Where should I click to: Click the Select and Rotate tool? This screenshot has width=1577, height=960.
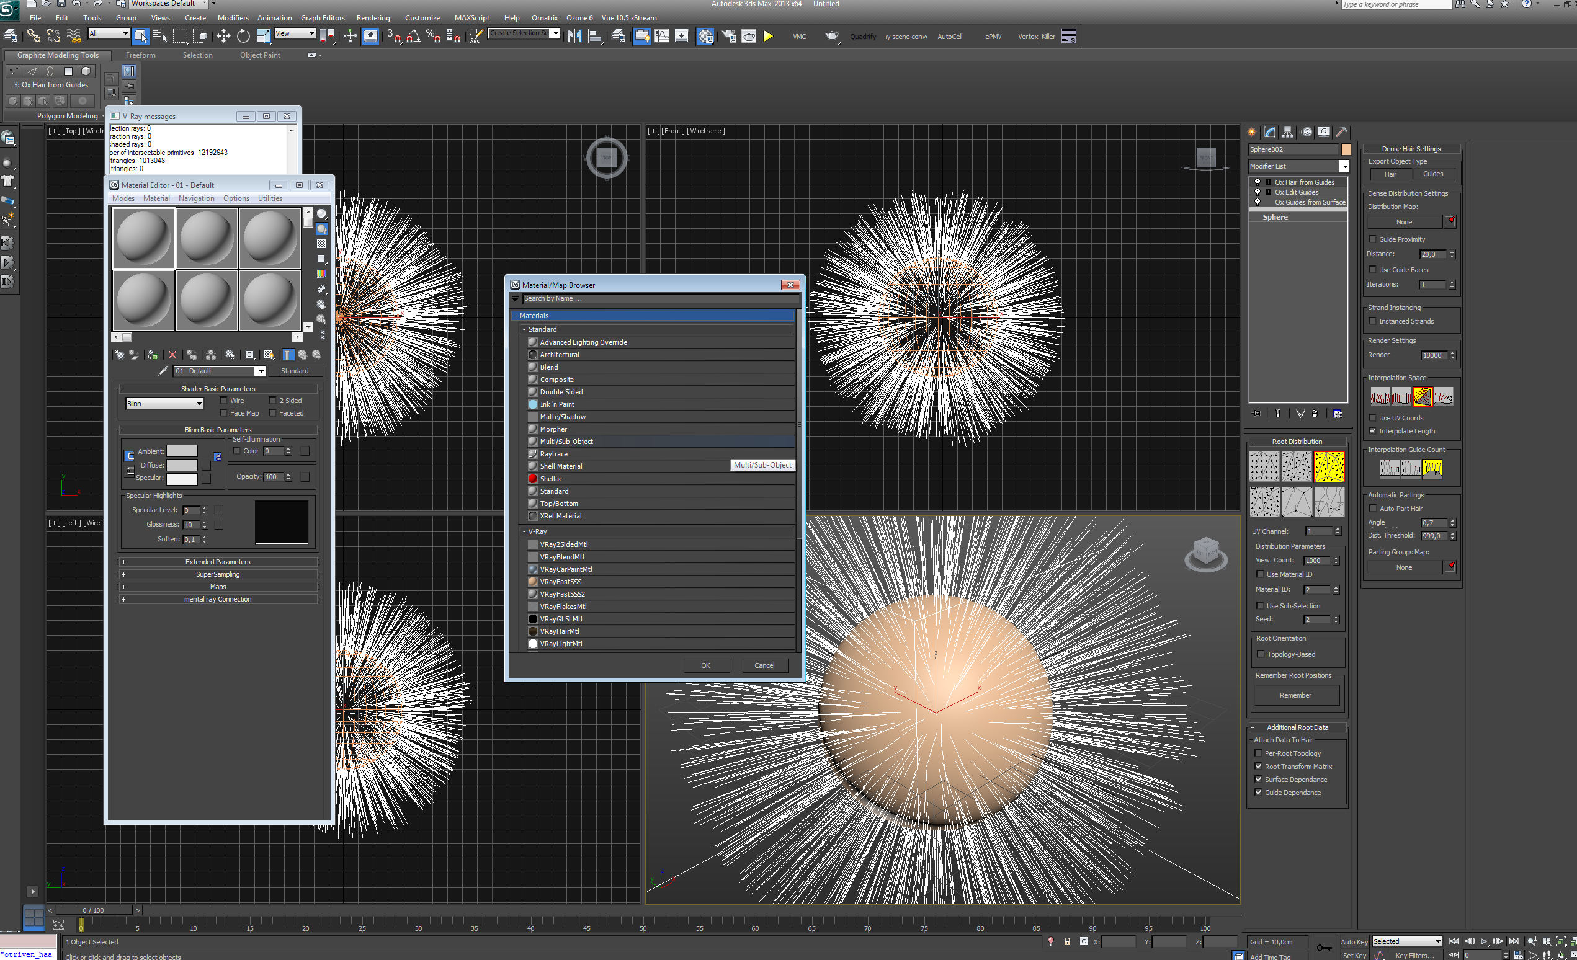(x=243, y=36)
